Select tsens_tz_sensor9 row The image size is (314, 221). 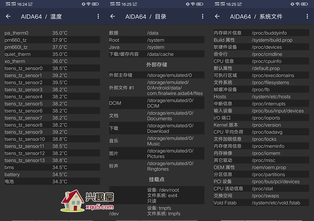coord(52,132)
